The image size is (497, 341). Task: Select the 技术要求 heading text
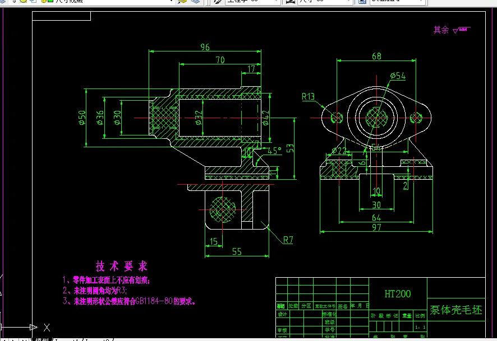point(122,266)
